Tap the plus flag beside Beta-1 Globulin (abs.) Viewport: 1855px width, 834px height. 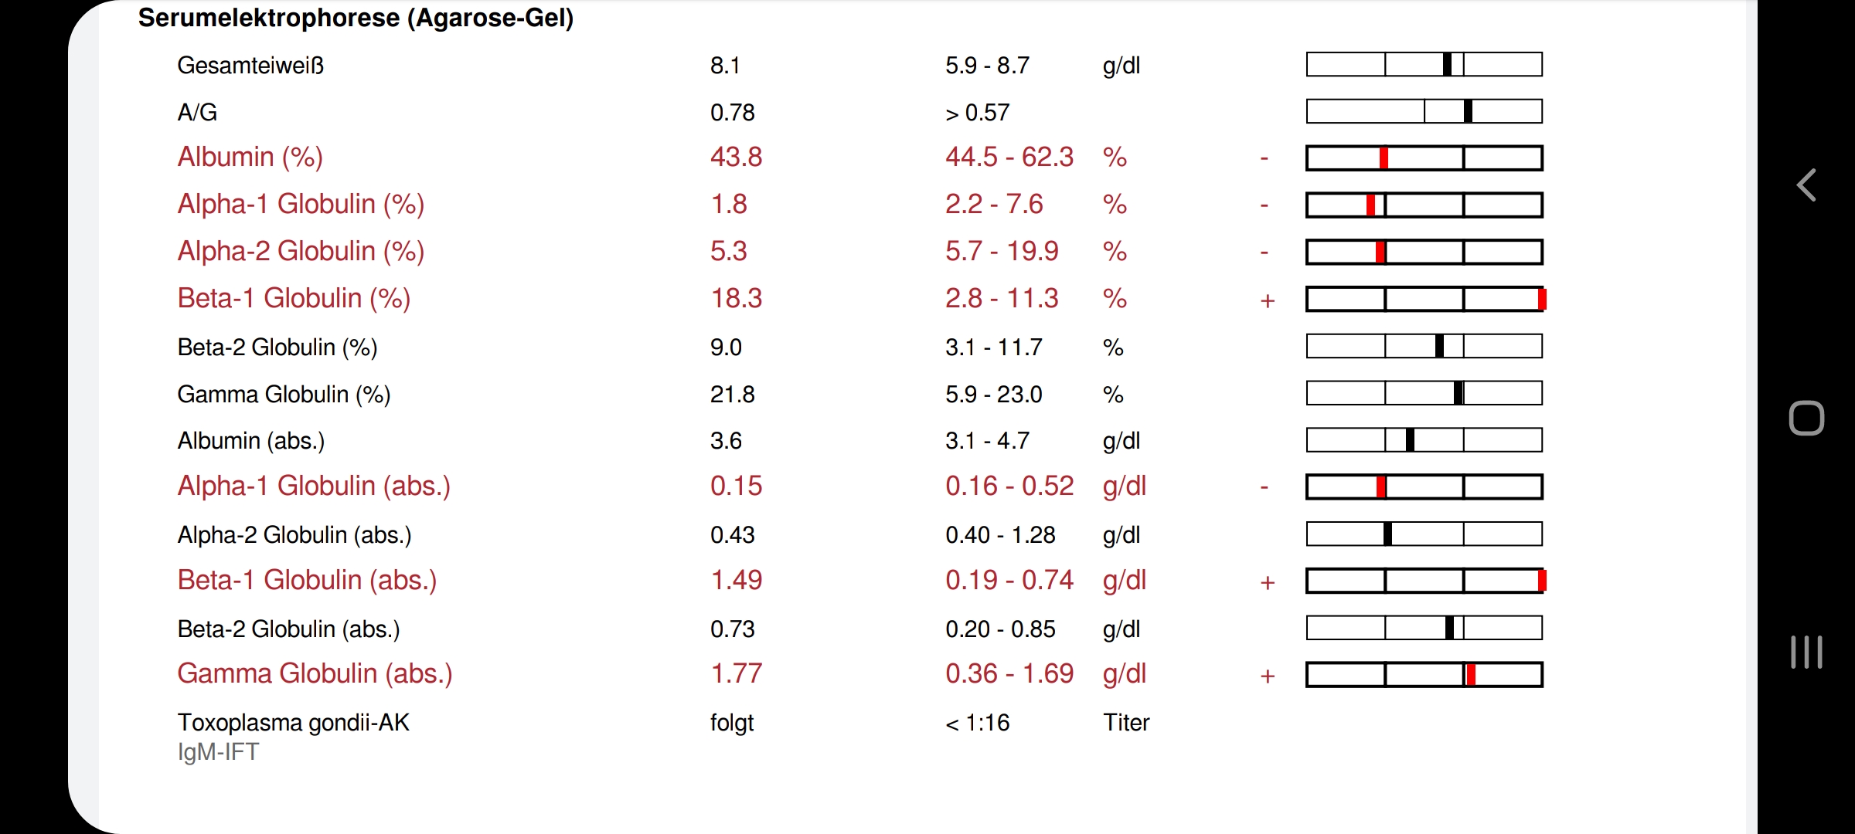pyautogui.click(x=1268, y=582)
